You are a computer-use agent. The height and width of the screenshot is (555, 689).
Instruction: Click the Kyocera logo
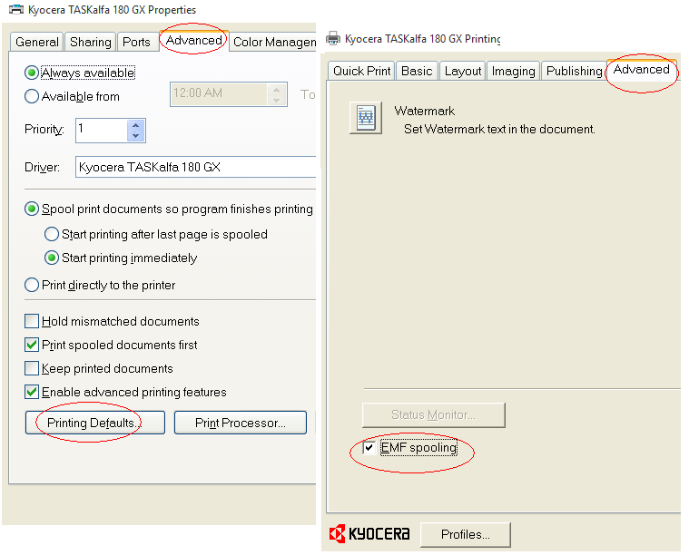pyautogui.click(x=369, y=534)
